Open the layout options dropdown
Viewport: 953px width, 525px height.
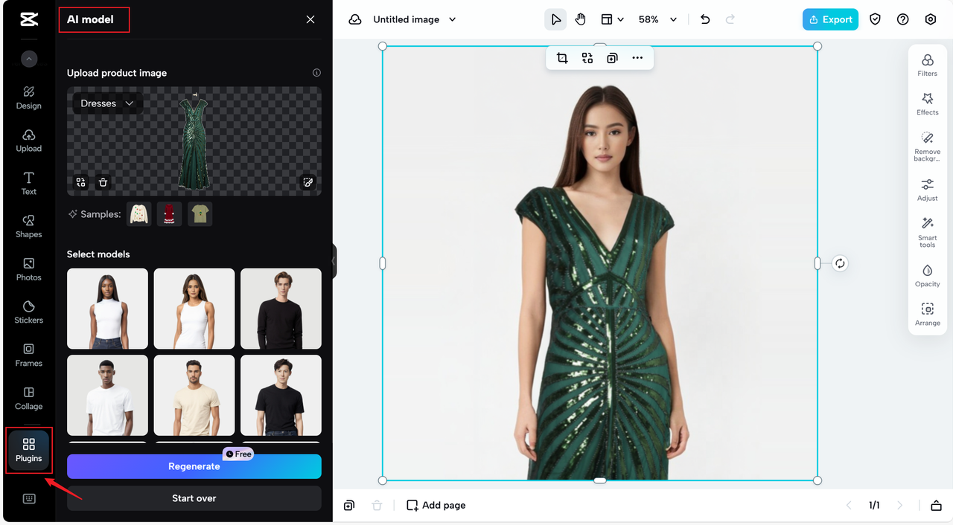click(x=612, y=19)
